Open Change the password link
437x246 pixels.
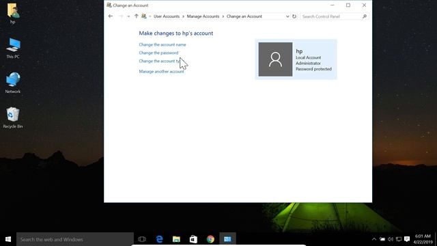(x=158, y=53)
